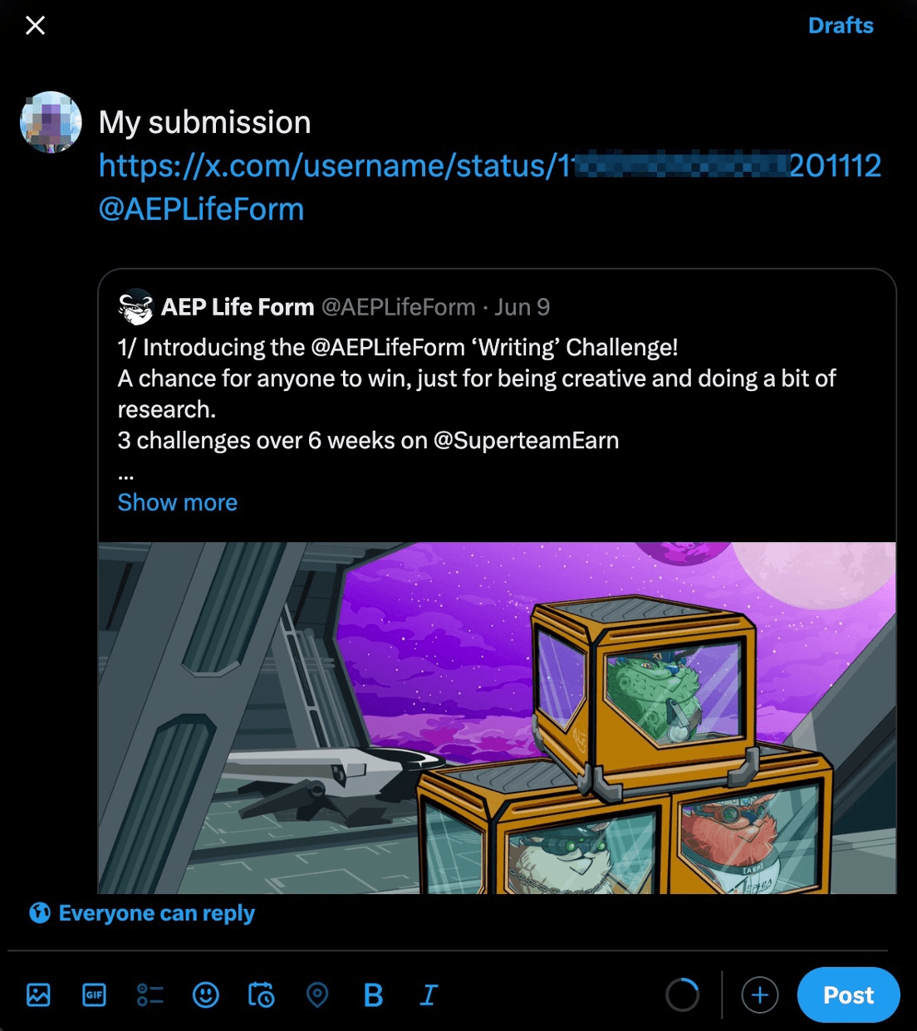Add another post to the thread
Viewport: 917px width, 1031px height.
(x=759, y=994)
